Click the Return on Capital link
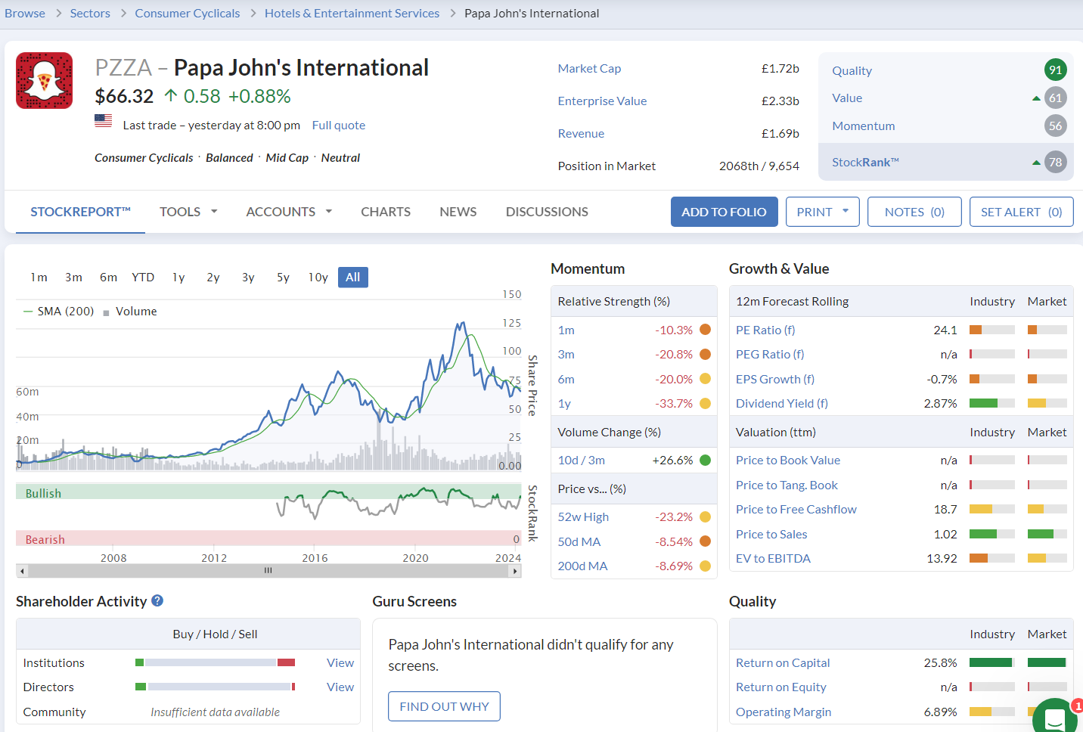1083x732 pixels. [783, 662]
